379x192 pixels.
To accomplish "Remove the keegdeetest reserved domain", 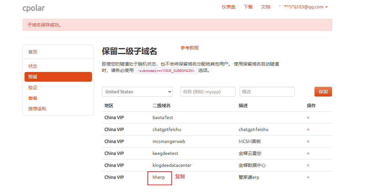I will click(308, 153).
